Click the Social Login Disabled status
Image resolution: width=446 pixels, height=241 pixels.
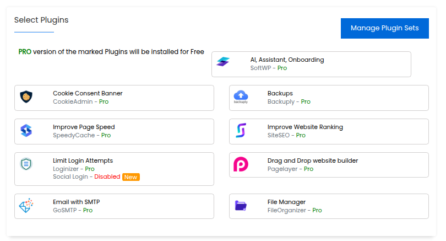pos(107,176)
